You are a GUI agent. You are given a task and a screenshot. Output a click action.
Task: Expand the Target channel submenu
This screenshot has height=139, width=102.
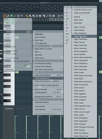[x=18, y=51]
